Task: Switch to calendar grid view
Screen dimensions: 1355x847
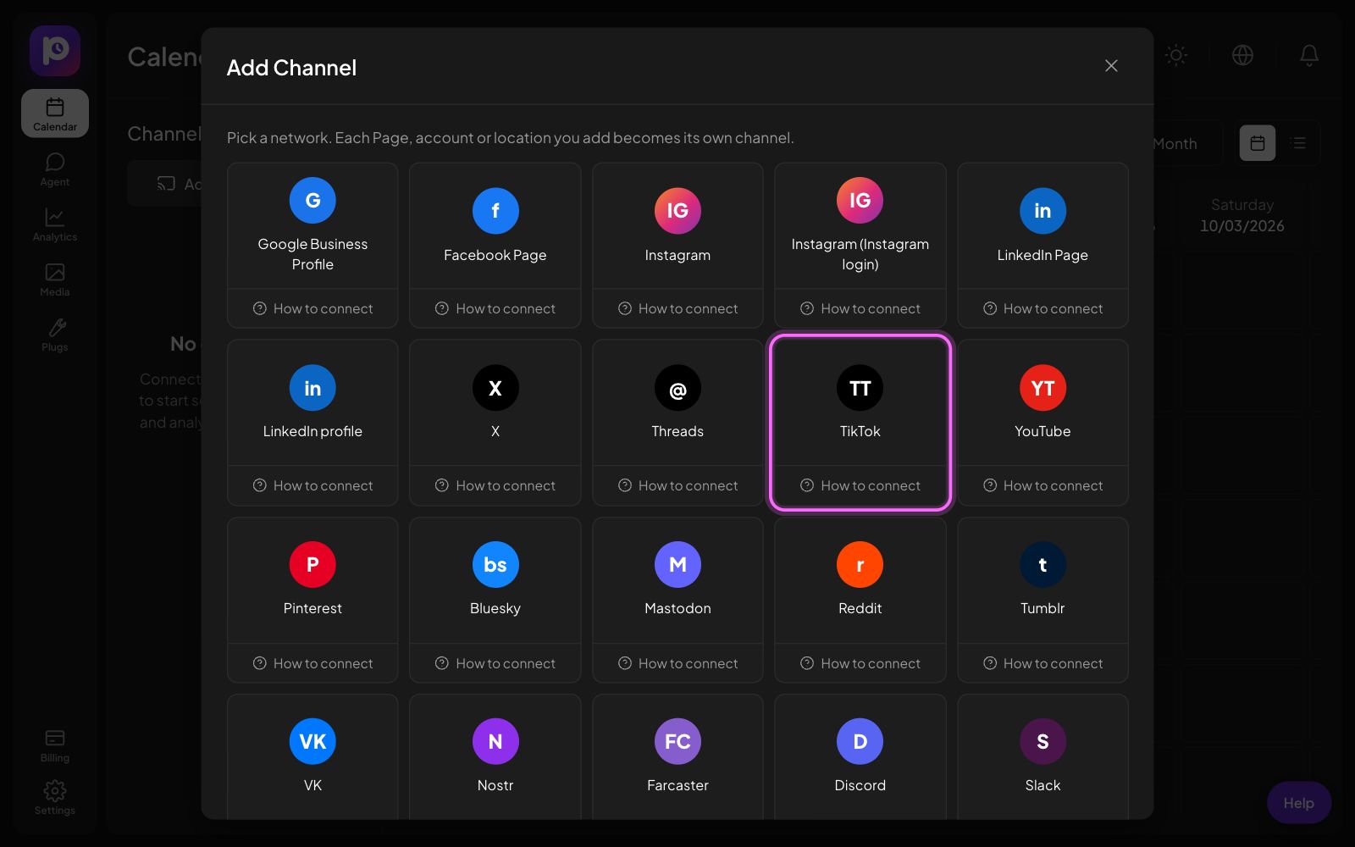Action: 1257,143
